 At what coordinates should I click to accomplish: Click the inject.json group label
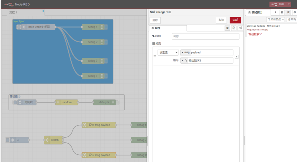coord(19,21)
